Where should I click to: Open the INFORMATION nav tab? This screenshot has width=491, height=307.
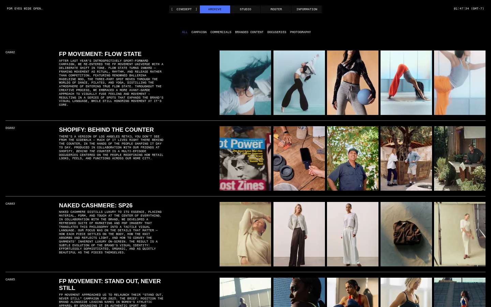click(x=307, y=9)
